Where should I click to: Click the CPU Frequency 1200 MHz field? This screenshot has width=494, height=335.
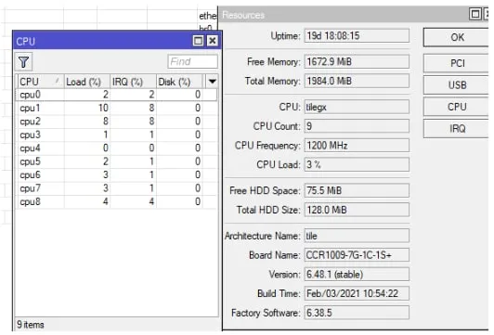357,146
